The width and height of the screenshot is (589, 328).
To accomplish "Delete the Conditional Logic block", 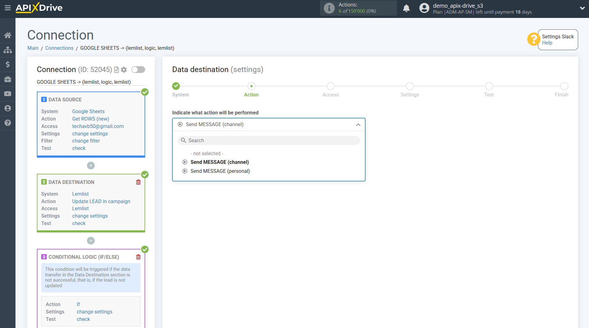I will point(138,257).
